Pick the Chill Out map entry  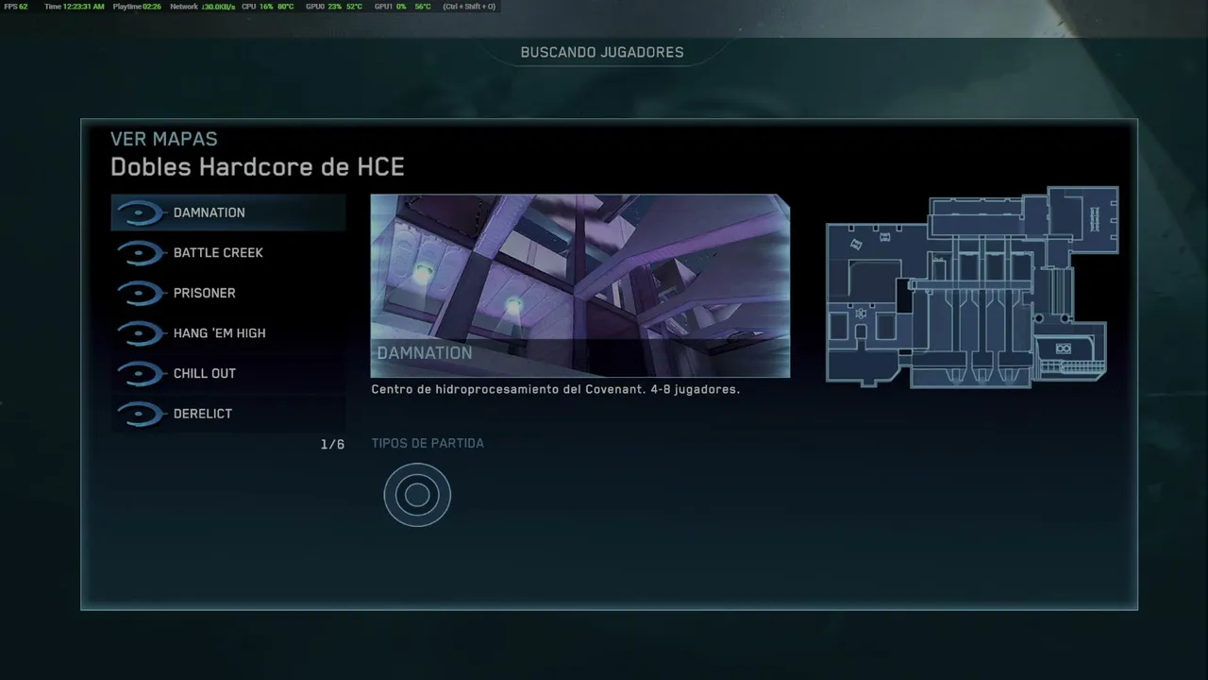click(x=228, y=373)
